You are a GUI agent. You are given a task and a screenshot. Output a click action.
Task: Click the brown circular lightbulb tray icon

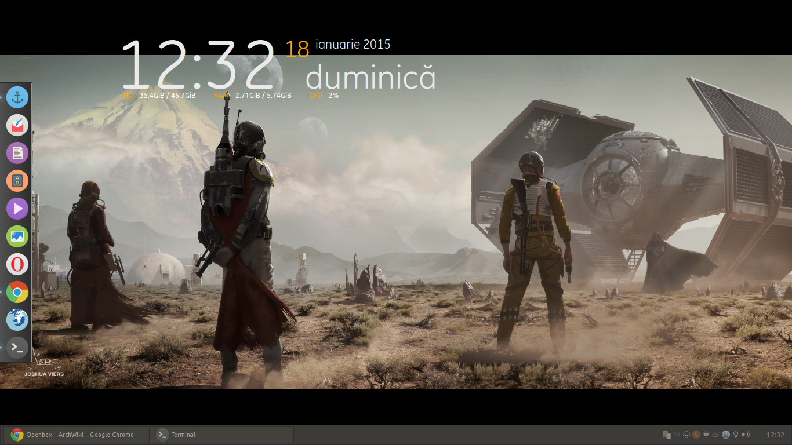click(x=696, y=435)
